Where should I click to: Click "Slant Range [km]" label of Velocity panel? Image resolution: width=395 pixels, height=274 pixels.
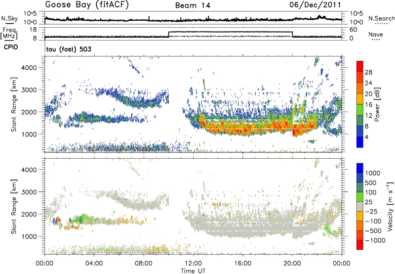click(14, 207)
